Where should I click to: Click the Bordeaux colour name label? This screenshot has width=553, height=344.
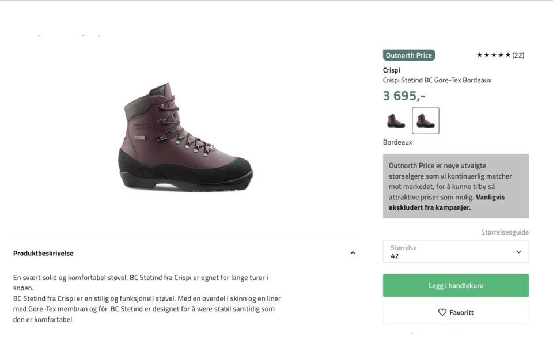397,142
